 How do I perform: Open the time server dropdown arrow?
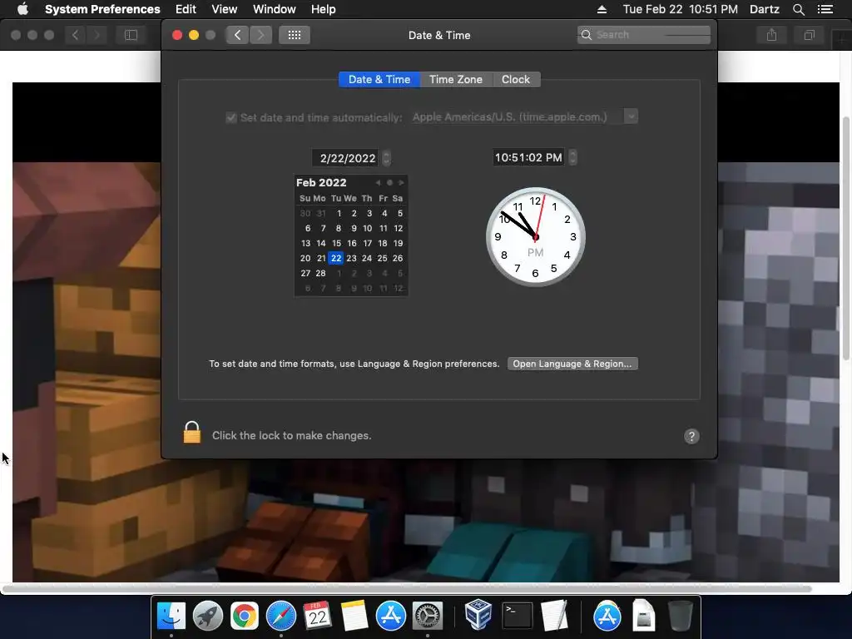tap(631, 116)
